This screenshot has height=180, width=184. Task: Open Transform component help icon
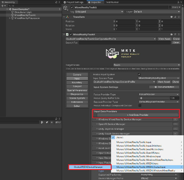(x=171, y=17)
